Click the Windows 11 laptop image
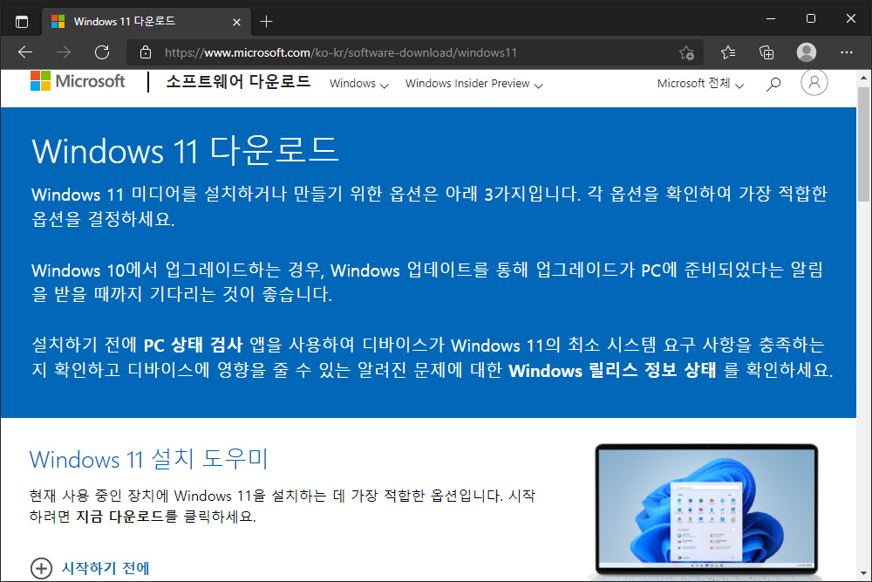The height and width of the screenshot is (582, 872). pyautogui.click(x=706, y=510)
